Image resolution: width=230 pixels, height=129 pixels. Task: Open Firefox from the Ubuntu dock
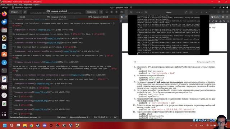tap(4, 14)
